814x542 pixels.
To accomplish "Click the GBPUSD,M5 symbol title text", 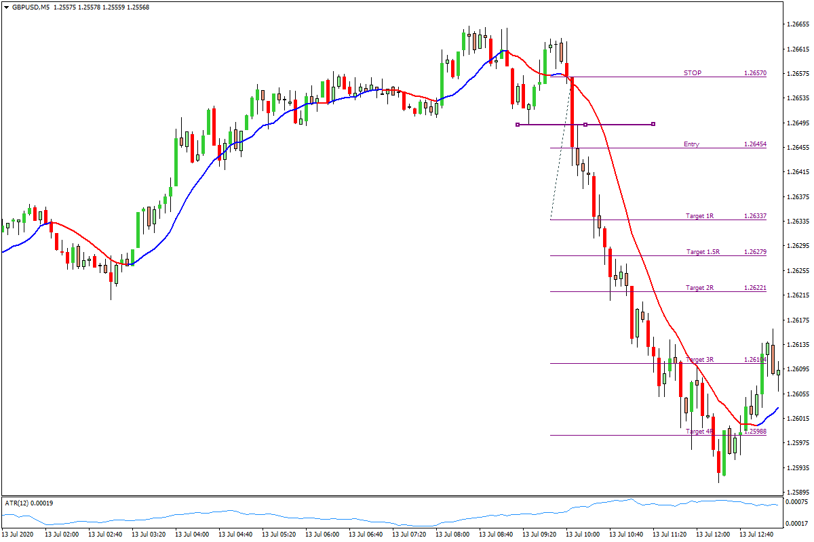I will [32, 7].
